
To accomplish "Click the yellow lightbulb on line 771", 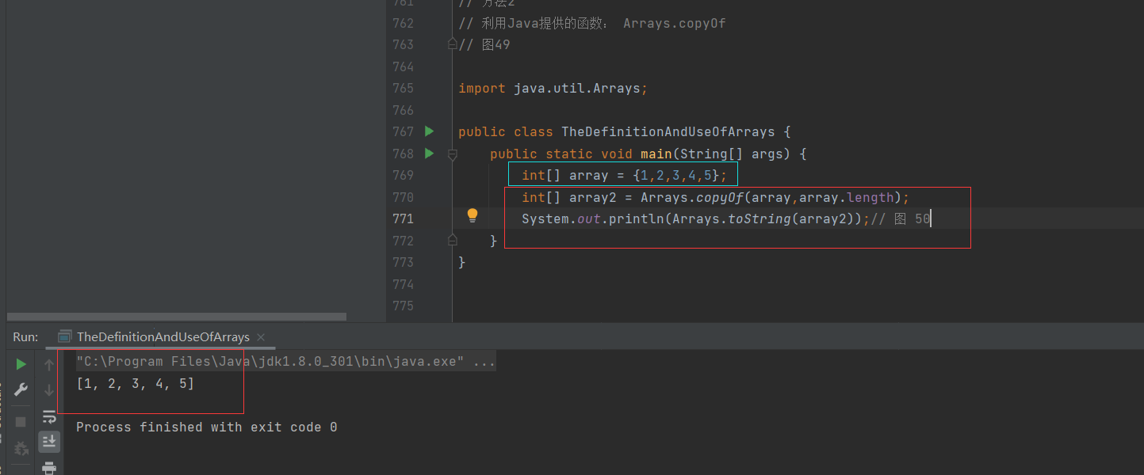I will tap(473, 215).
